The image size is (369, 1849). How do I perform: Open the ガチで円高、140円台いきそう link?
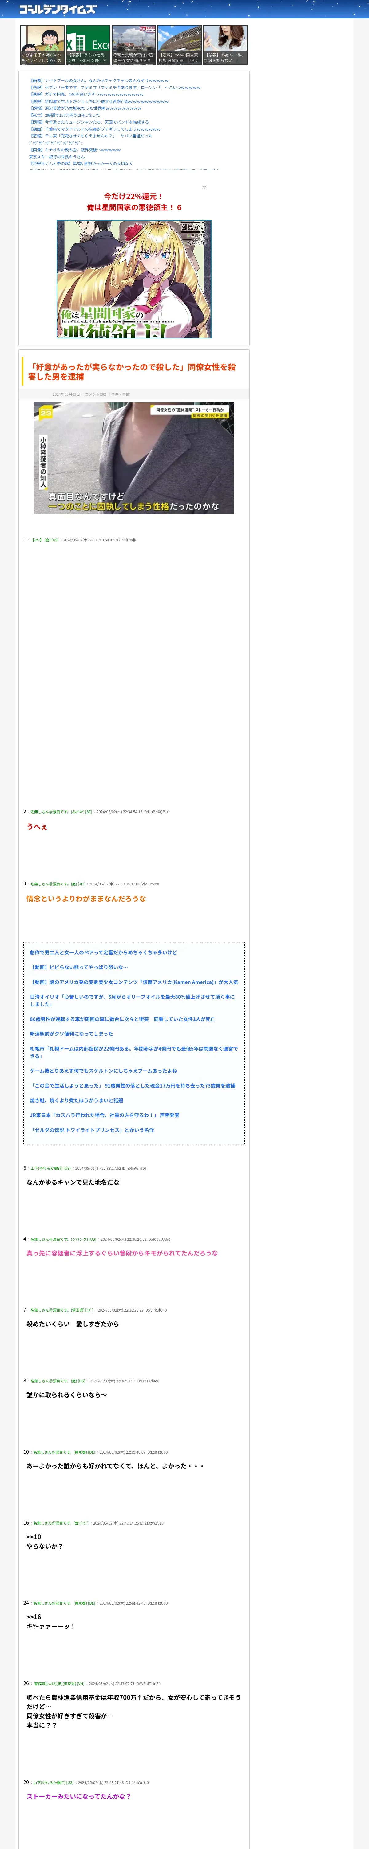tap(86, 95)
